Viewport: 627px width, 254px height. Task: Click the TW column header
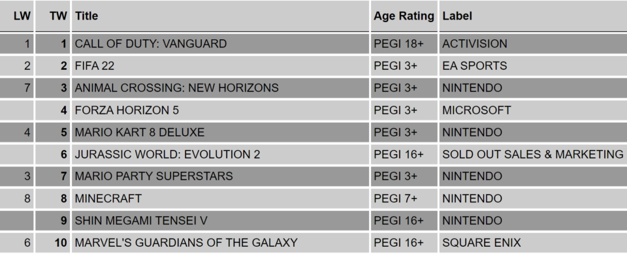[x=58, y=16]
